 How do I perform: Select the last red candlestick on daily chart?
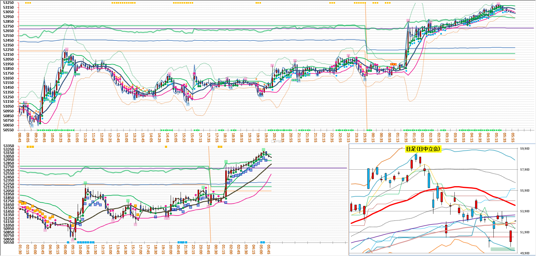point(511,236)
